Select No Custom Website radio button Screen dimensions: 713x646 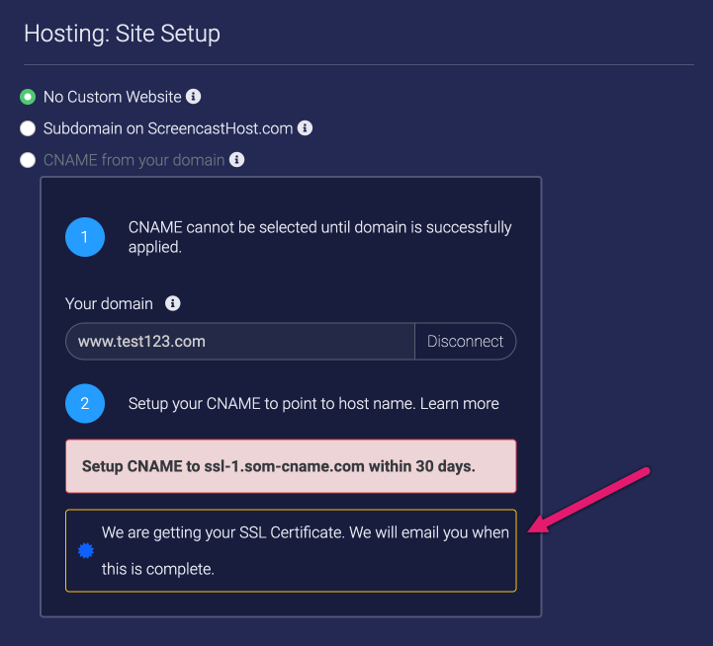(x=28, y=97)
